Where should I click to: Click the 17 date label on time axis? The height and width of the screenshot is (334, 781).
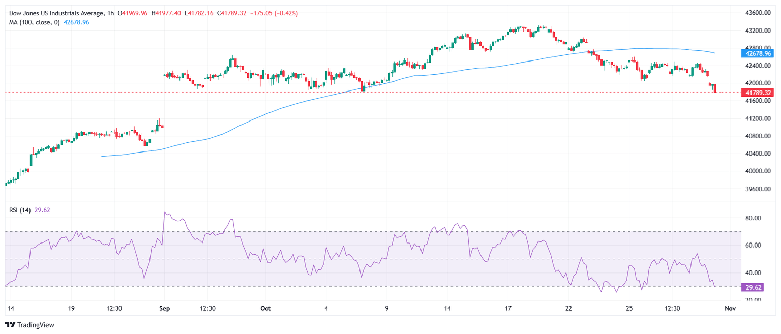click(507, 309)
